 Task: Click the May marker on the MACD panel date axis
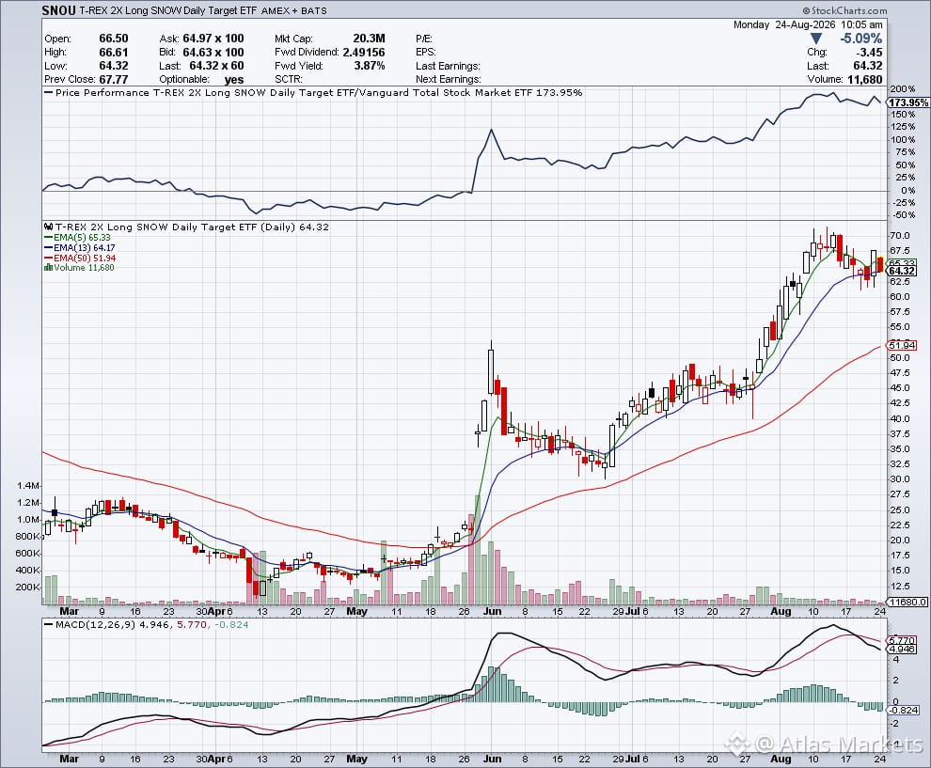356,759
